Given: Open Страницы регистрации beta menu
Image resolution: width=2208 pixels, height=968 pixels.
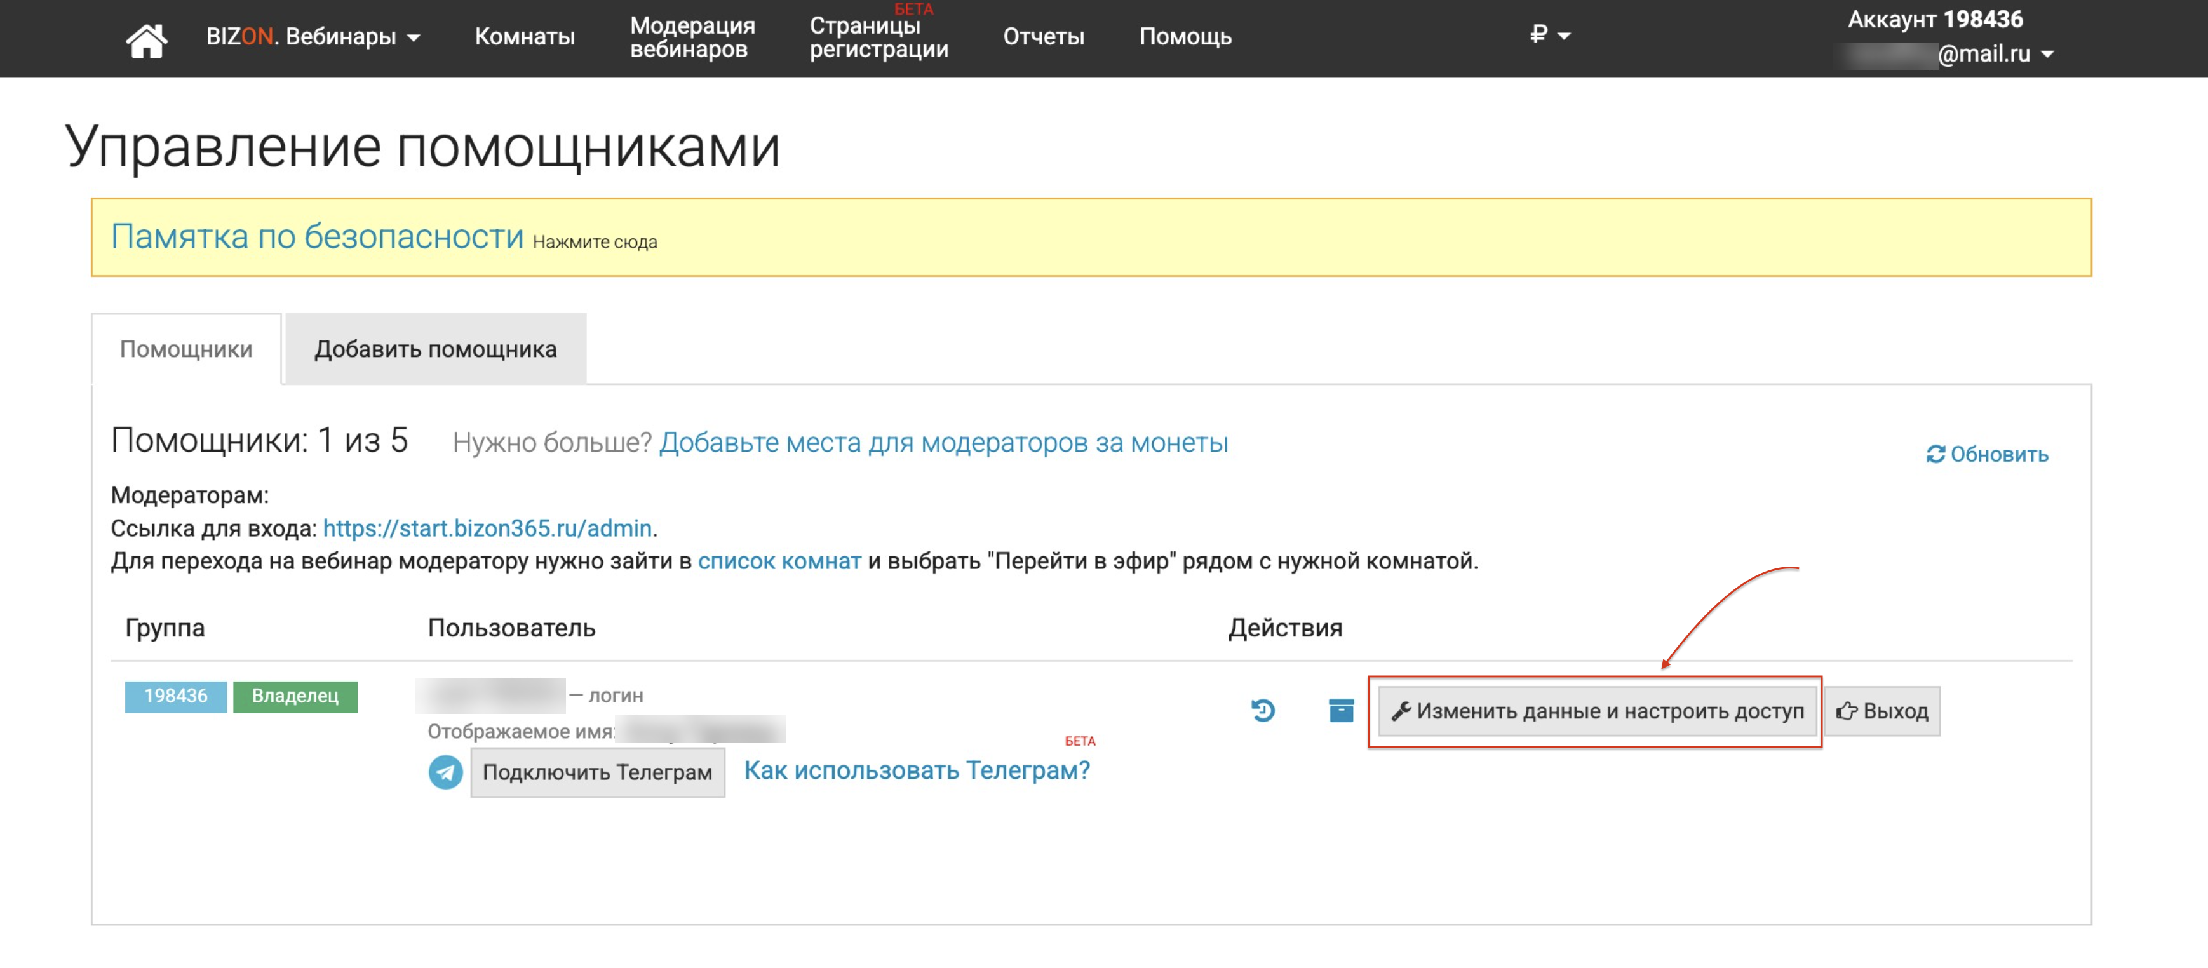Looking at the screenshot, I should 878,37.
